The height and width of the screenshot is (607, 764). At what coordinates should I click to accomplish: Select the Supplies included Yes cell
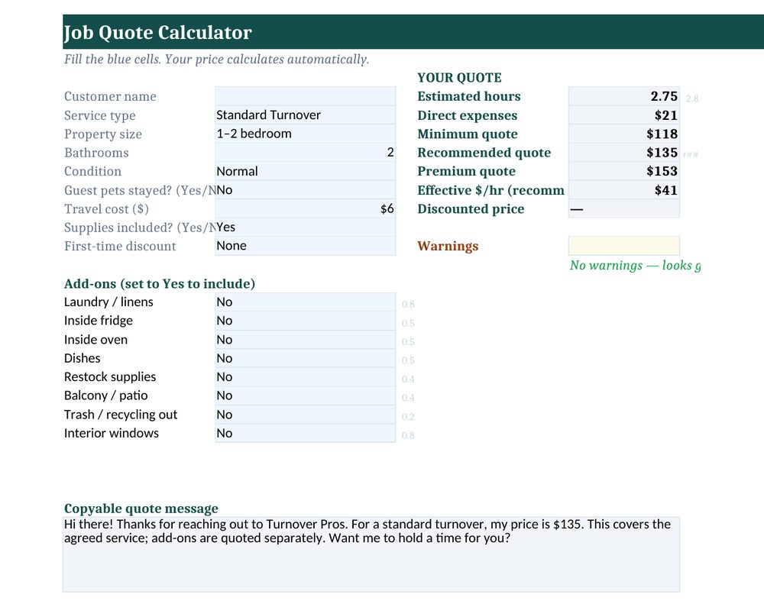tap(305, 228)
